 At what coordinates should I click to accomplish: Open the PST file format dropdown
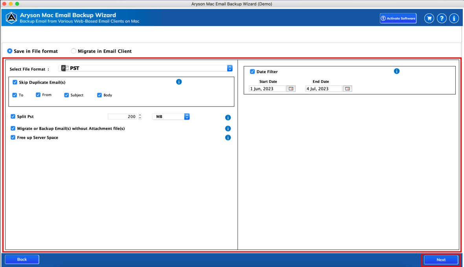(145, 68)
